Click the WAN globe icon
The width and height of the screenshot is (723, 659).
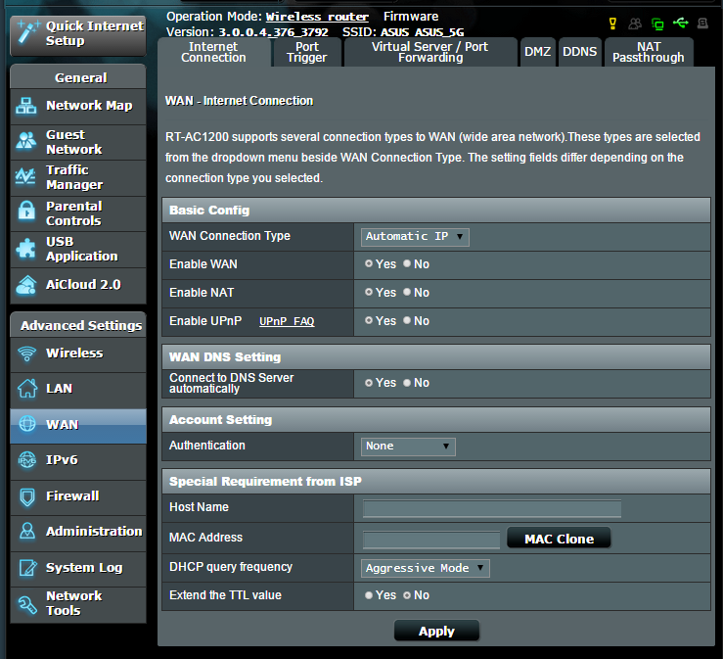click(27, 424)
